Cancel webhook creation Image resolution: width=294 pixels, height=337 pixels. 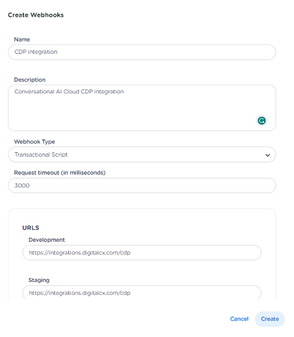[x=239, y=319]
